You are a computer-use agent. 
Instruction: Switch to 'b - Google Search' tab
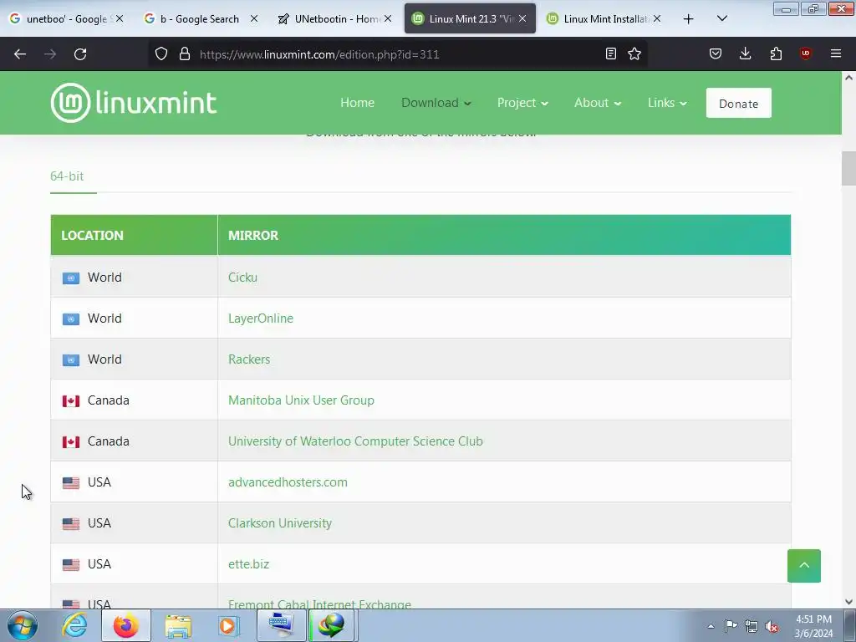tap(199, 18)
